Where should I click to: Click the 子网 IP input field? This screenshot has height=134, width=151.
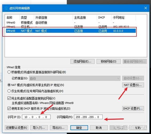point(36,117)
